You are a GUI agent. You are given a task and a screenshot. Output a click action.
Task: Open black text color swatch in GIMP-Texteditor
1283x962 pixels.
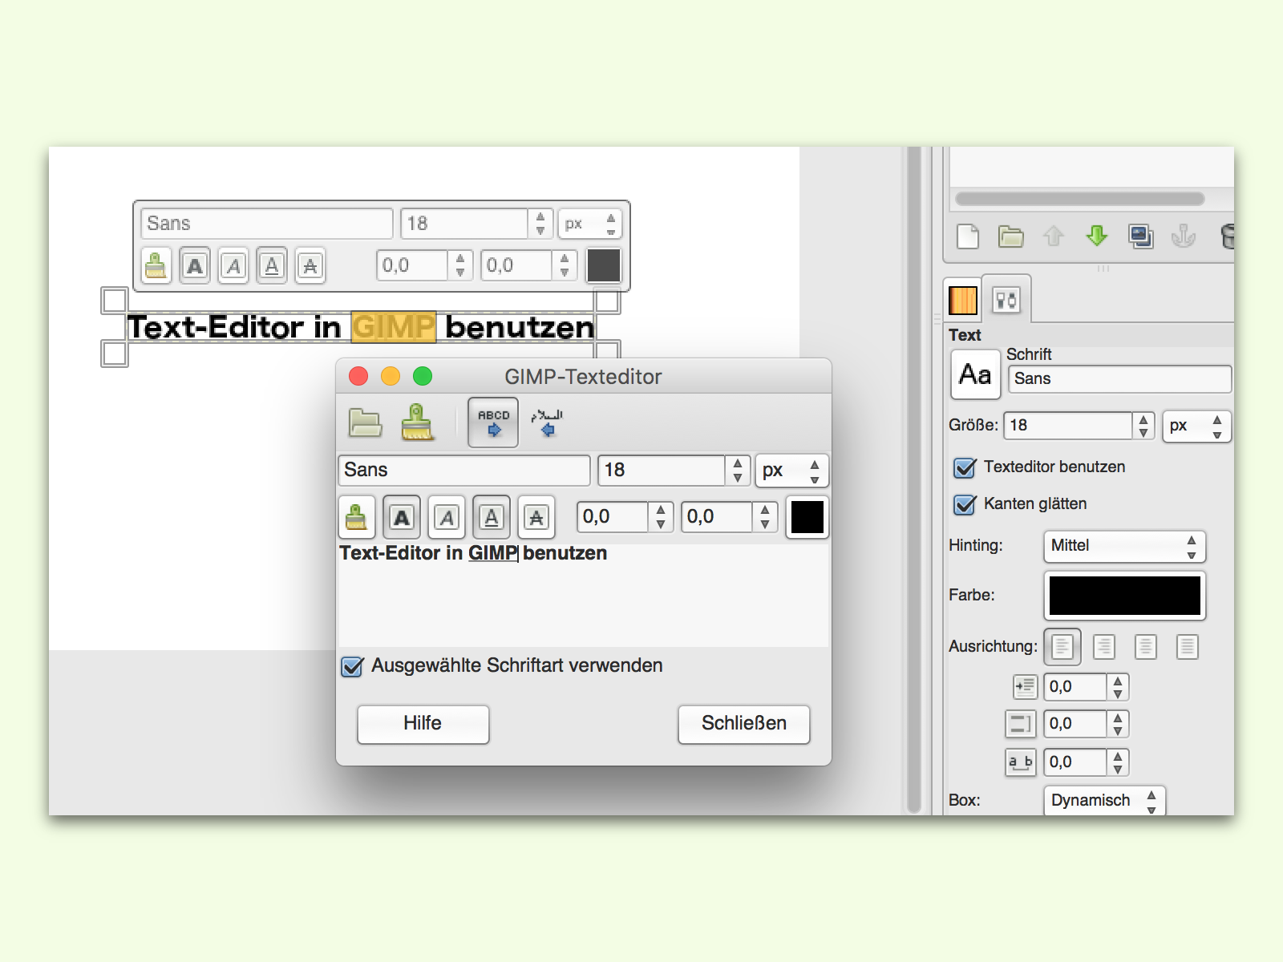click(x=807, y=517)
